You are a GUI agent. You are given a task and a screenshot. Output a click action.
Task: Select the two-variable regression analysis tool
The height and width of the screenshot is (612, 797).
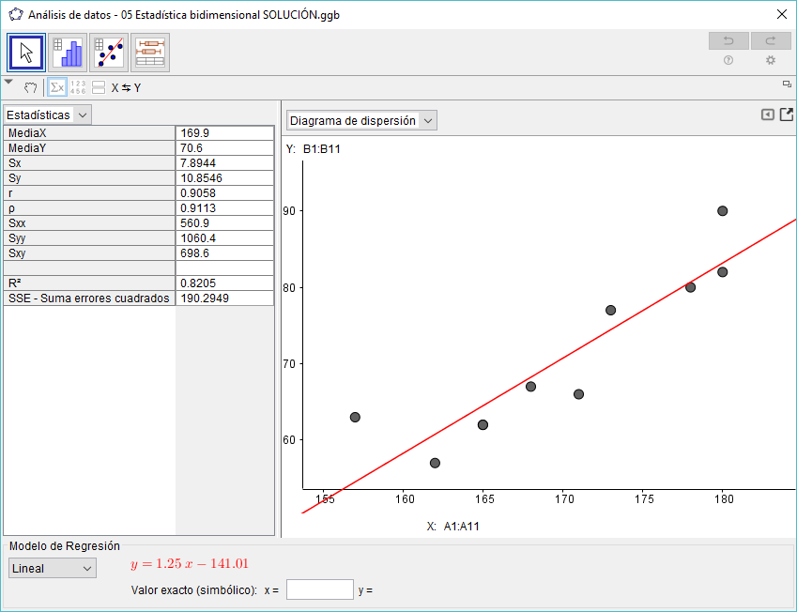point(109,53)
